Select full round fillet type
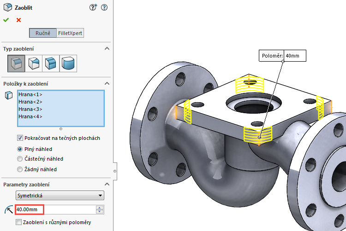Screen dimensions: 346x231 coord(68,64)
